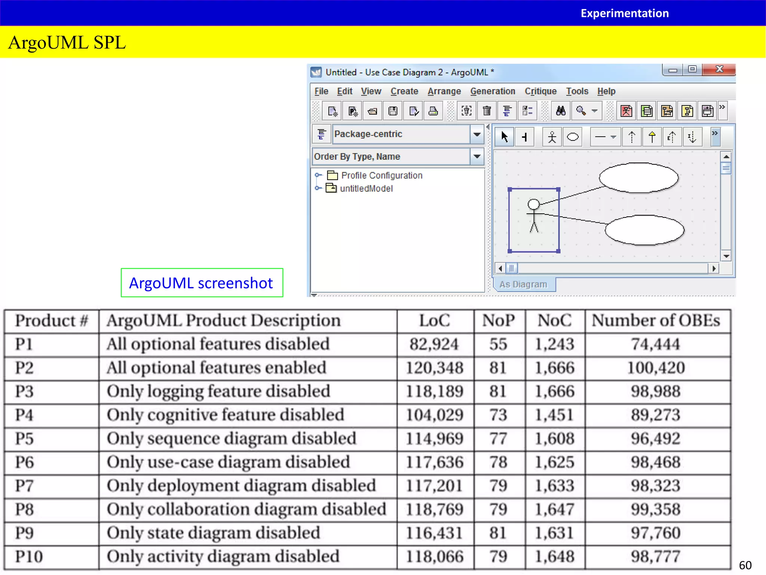766x575 pixels.
Task: Click the vertical scrollbar thumb in diagram
Action: (726, 168)
